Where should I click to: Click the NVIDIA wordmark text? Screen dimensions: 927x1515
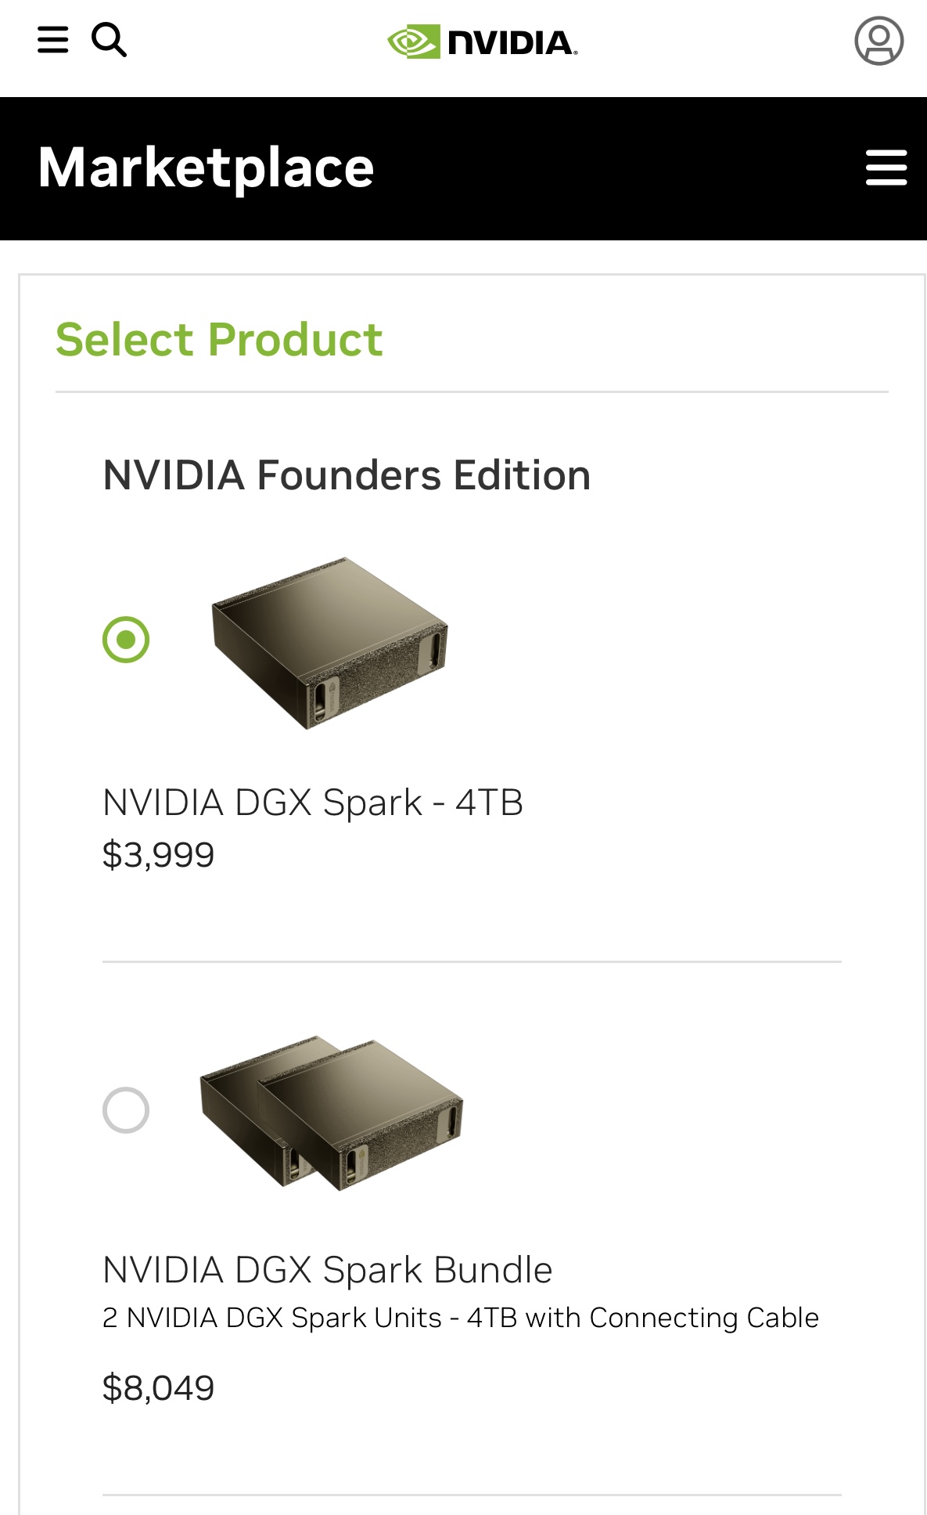click(x=512, y=43)
